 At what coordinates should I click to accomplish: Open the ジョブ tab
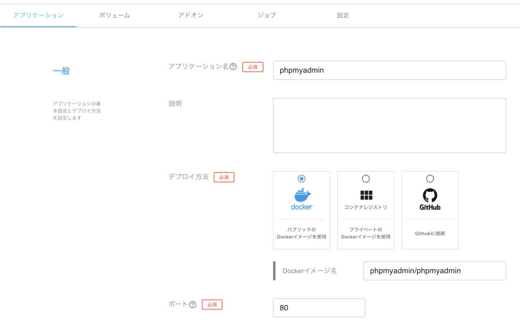click(266, 14)
